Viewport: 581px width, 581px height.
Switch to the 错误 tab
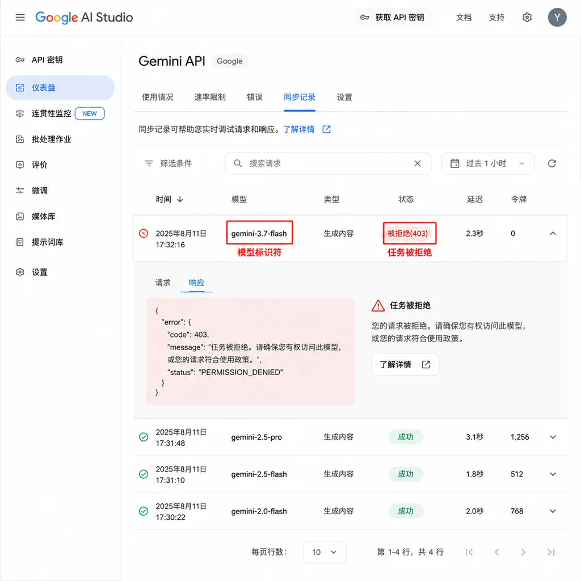tap(255, 98)
